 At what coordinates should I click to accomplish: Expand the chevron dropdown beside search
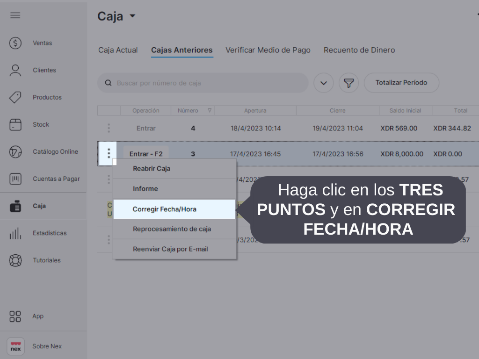pos(323,83)
